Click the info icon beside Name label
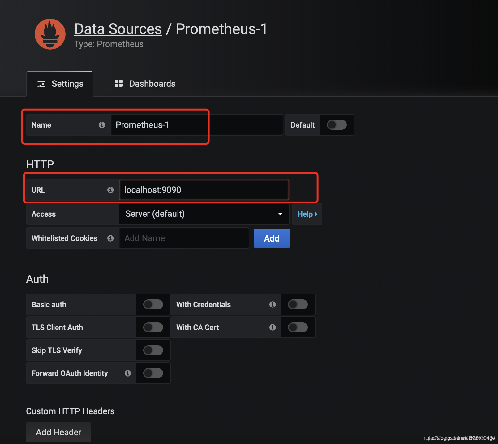The image size is (498, 444). click(102, 125)
